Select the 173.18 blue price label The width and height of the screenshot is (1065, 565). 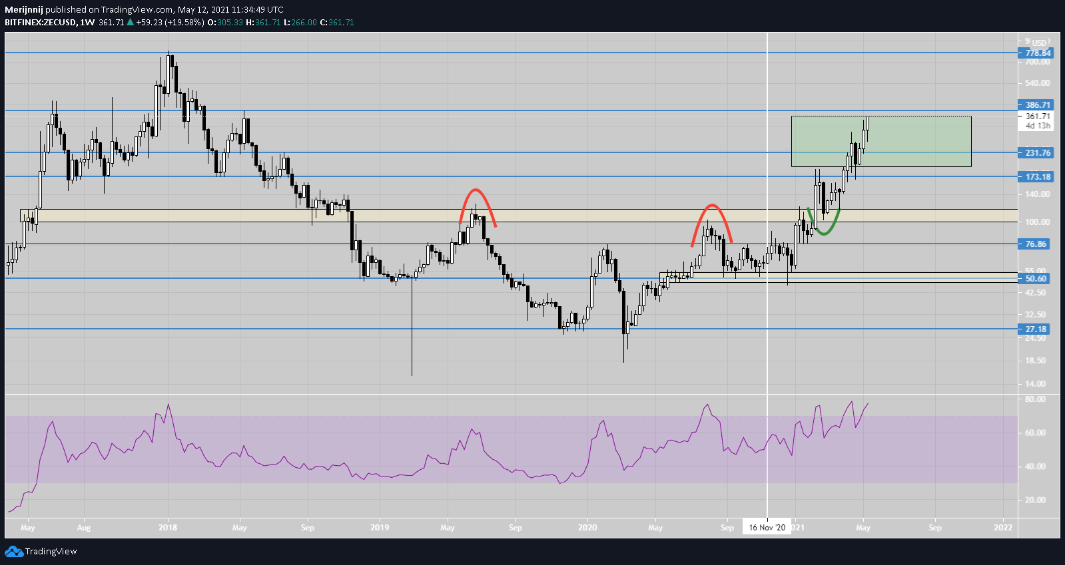1036,176
